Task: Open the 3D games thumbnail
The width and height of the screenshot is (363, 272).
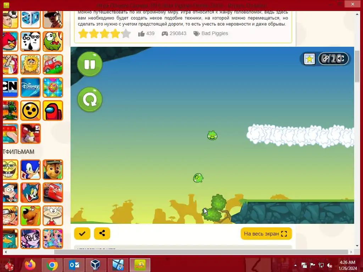Action: tap(30, 19)
